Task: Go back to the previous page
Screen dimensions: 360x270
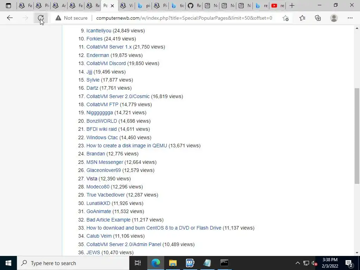Action: click(9, 18)
